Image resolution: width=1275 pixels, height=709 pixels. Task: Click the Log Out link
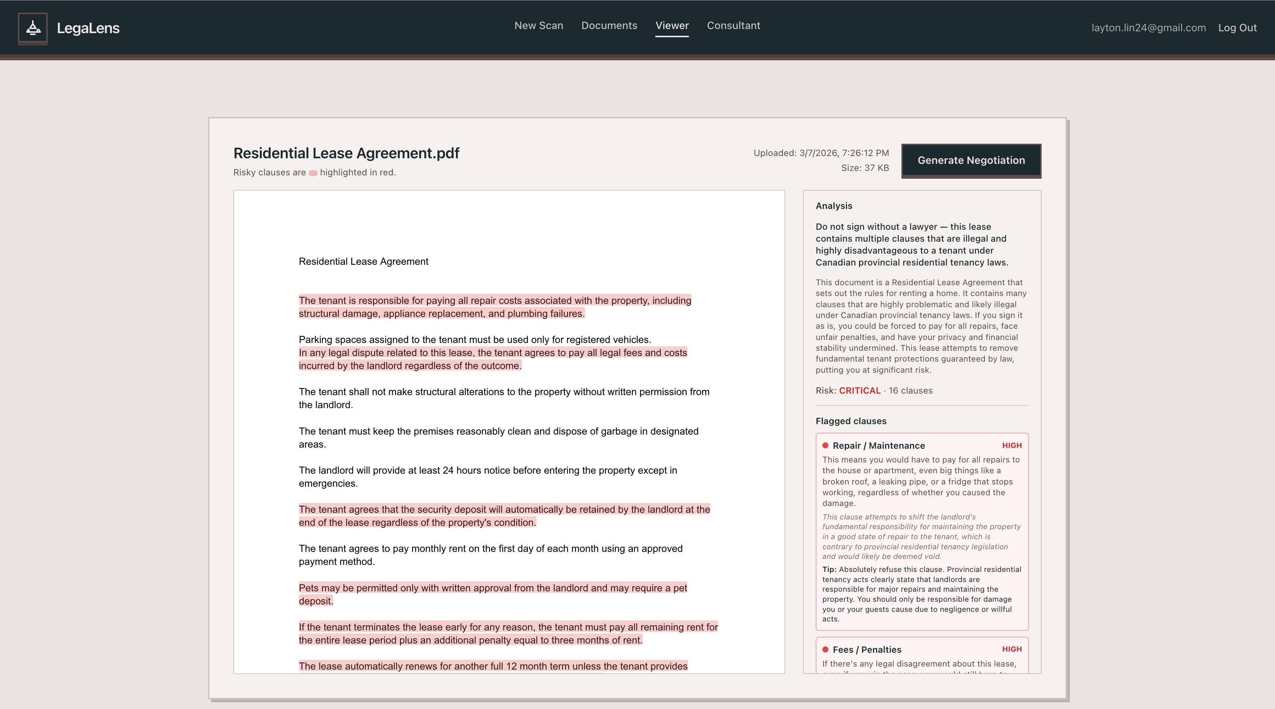pos(1237,28)
